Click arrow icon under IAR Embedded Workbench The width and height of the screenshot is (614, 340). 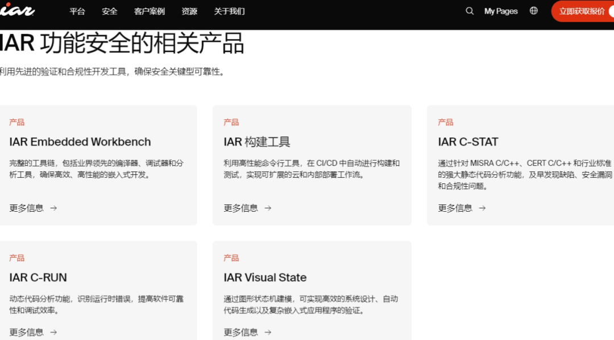click(53, 208)
